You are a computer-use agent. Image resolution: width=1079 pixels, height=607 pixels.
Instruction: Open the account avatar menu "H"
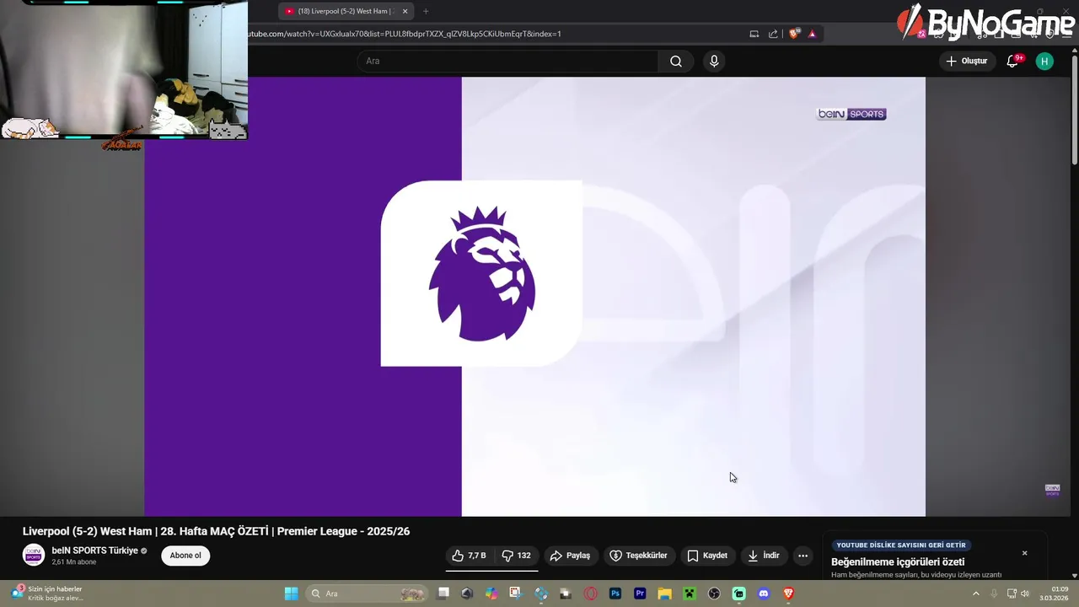[x=1044, y=61]
